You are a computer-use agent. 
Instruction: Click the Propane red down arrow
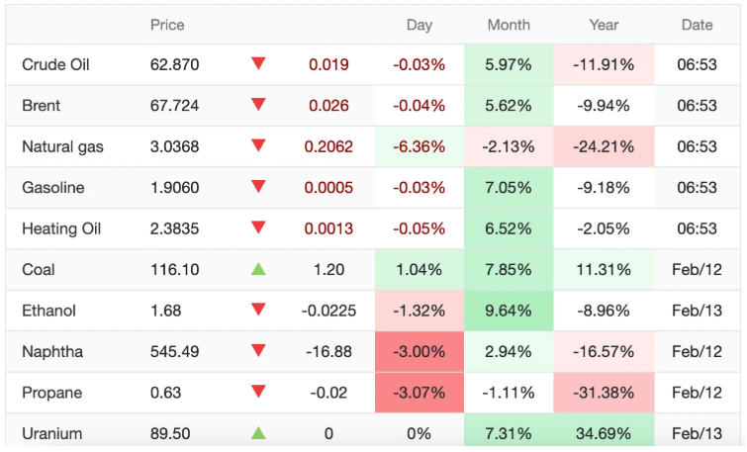pyautogui.click(x=258, y=392)
